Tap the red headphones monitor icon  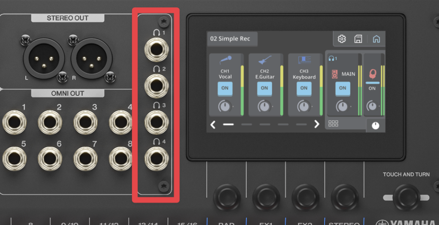coord(372,74)
